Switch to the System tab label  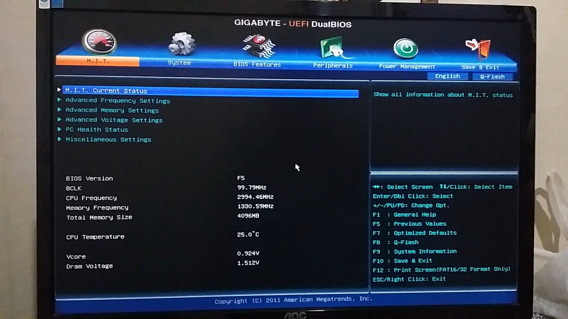[x=180, y=63]
